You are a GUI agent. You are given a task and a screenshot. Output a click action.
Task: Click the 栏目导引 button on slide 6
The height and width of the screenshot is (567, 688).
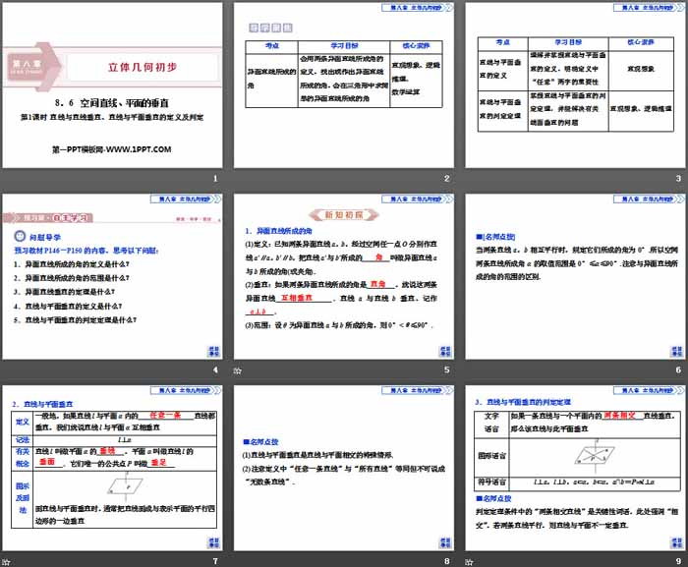pos(675,351)
